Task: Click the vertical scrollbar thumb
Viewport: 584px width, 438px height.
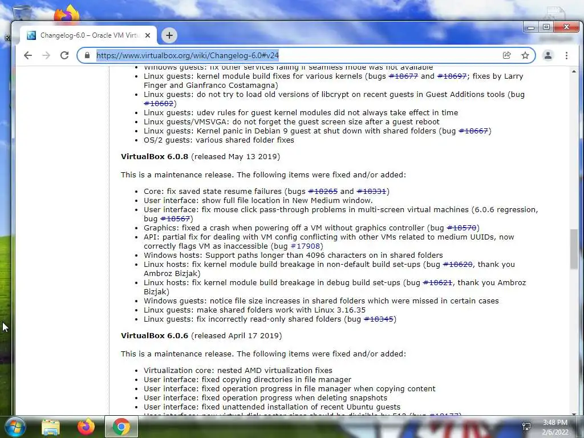Action: (x=574, y=249)
